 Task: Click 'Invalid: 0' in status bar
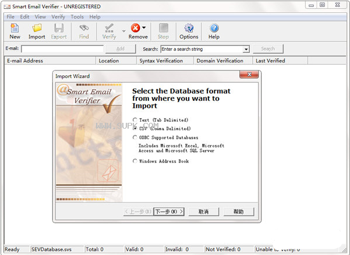[177, 249]
